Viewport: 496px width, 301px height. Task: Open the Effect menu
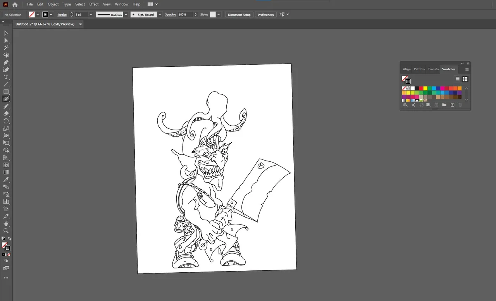pyautogui.click(x=94, y=4)
